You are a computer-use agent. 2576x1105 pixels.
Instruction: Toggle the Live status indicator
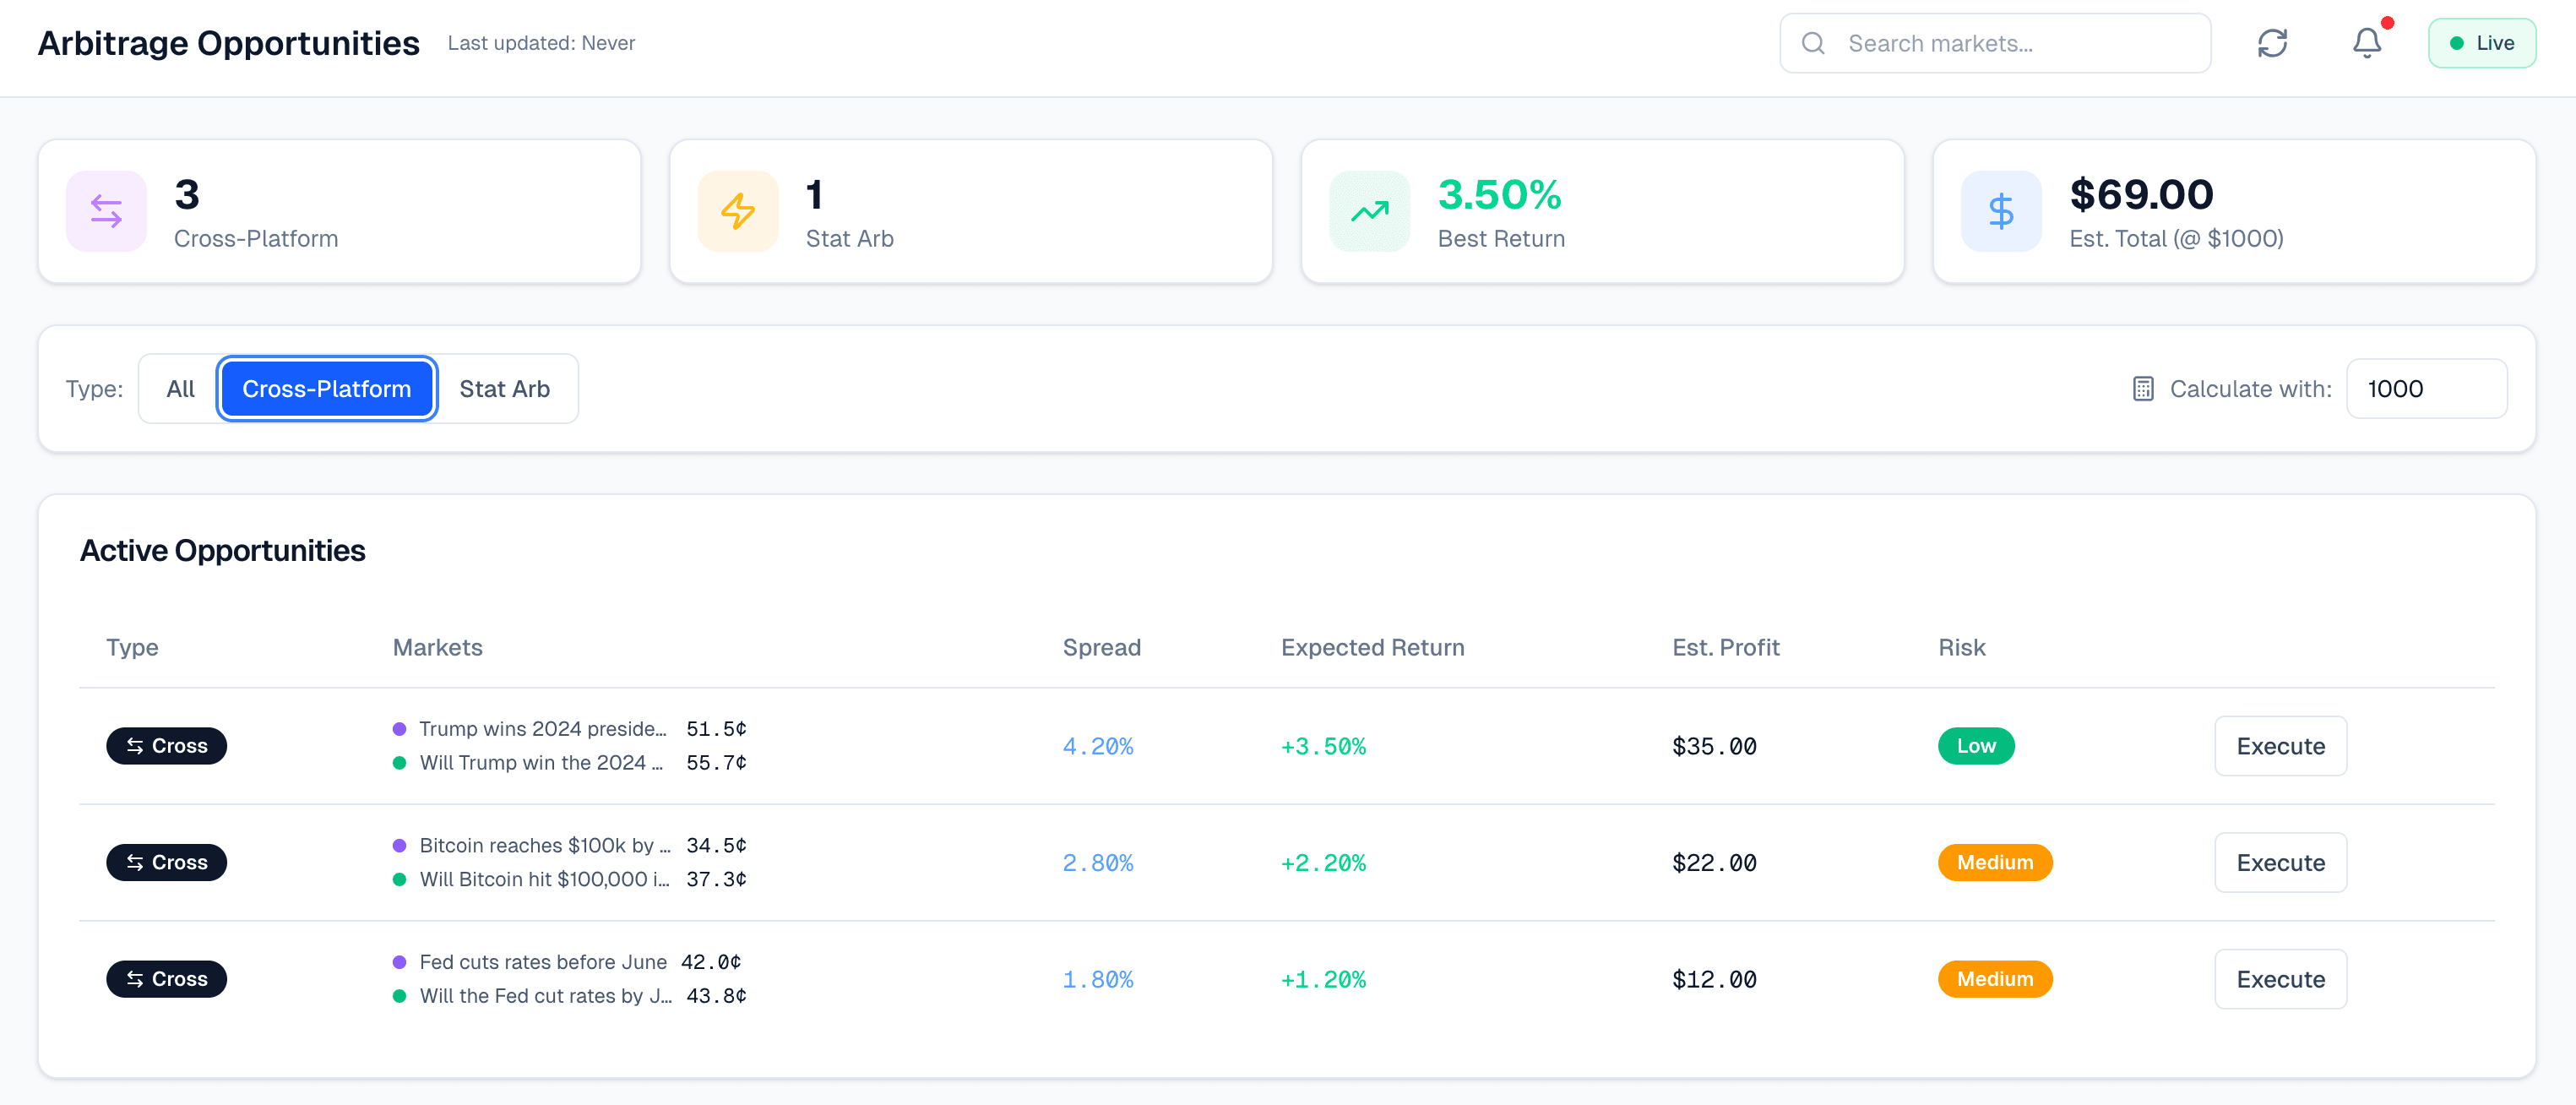click(2482, 42)
